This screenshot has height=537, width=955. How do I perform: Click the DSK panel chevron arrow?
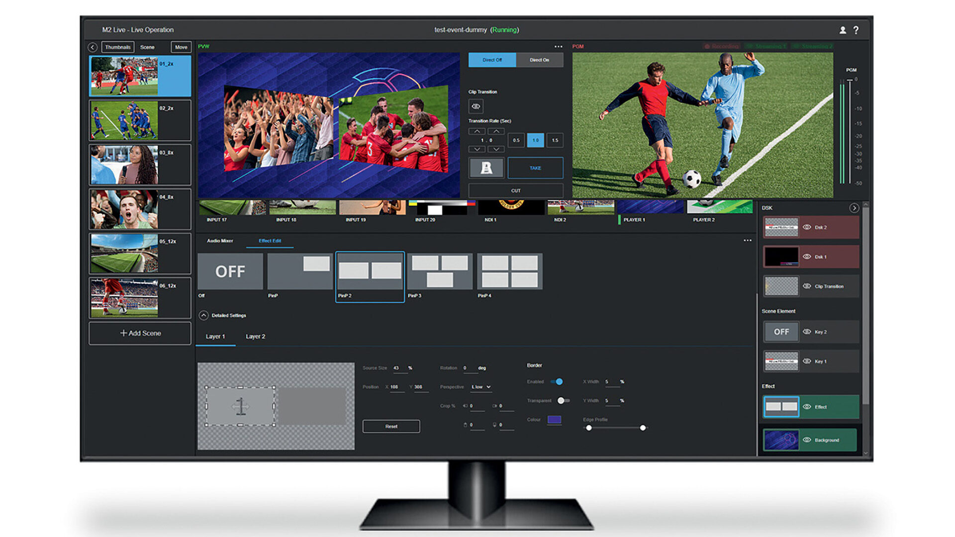coord(854,208)
